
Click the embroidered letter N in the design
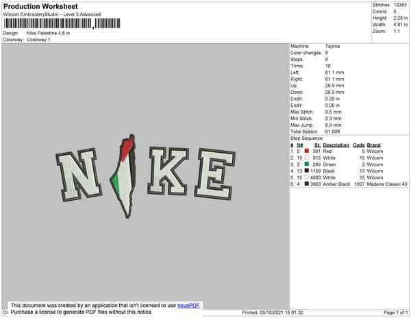coord(79,175)
